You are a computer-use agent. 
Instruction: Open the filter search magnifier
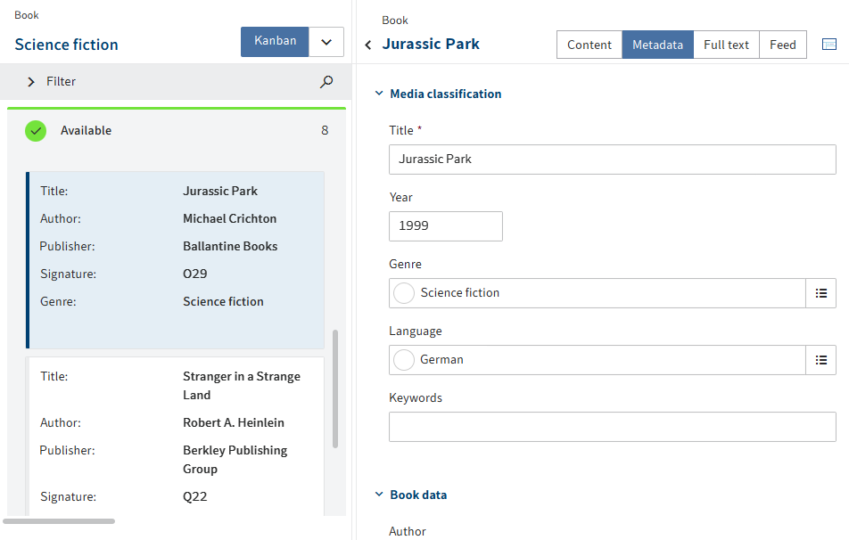click(x=326, y=81)
